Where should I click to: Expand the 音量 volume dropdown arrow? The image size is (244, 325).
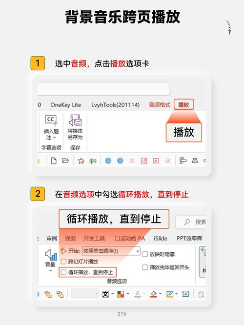point(51,271)
